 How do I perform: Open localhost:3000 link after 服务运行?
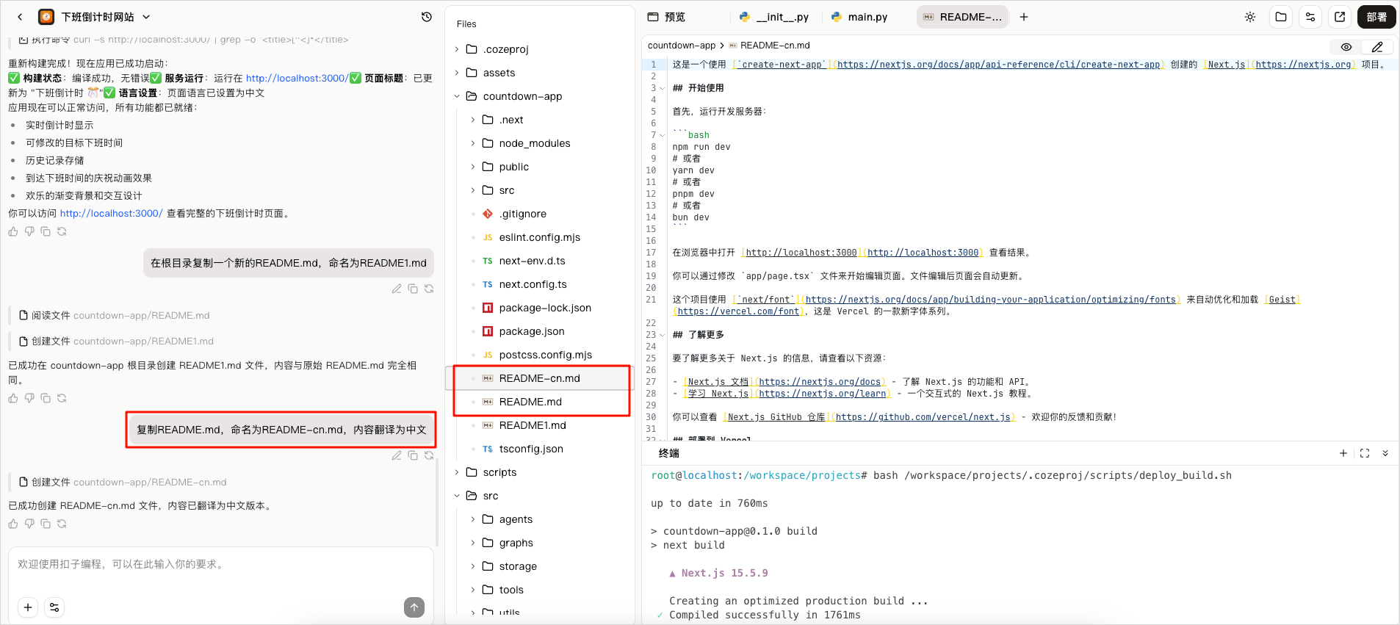click(x=297, y=78)
